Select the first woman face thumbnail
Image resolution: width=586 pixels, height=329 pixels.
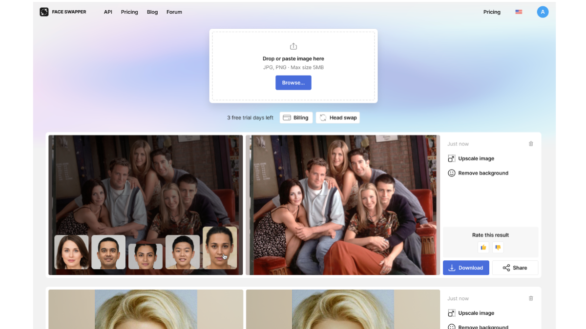point(71,252)
